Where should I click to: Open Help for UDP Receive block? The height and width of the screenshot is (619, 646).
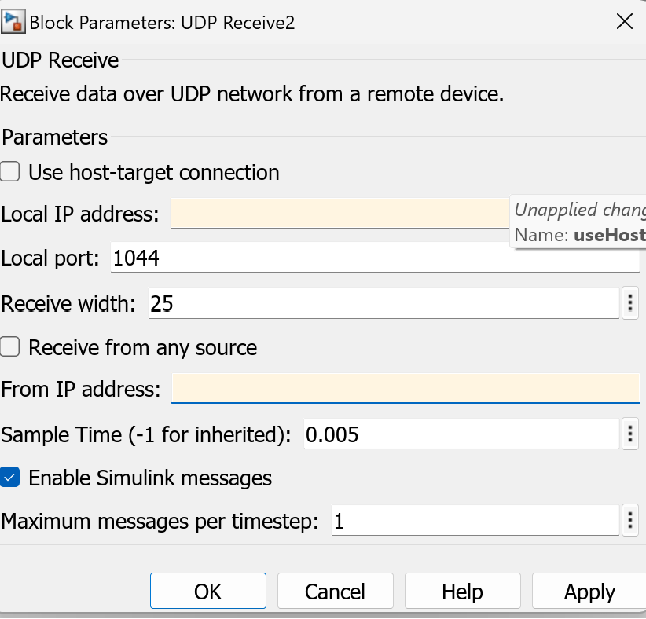click(x=462, y=591)
